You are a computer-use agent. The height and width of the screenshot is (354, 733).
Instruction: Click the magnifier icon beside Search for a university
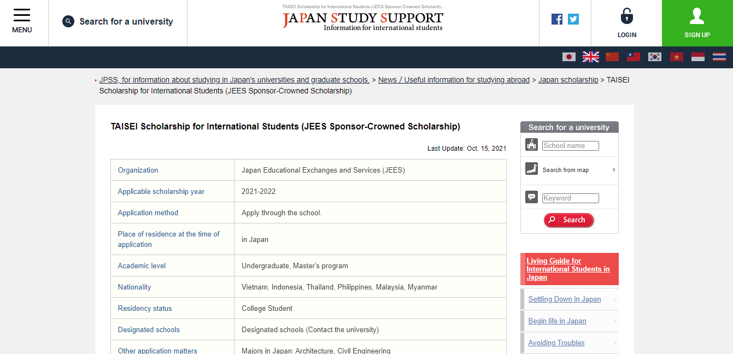pyautogui.click(x=68, y=22)
